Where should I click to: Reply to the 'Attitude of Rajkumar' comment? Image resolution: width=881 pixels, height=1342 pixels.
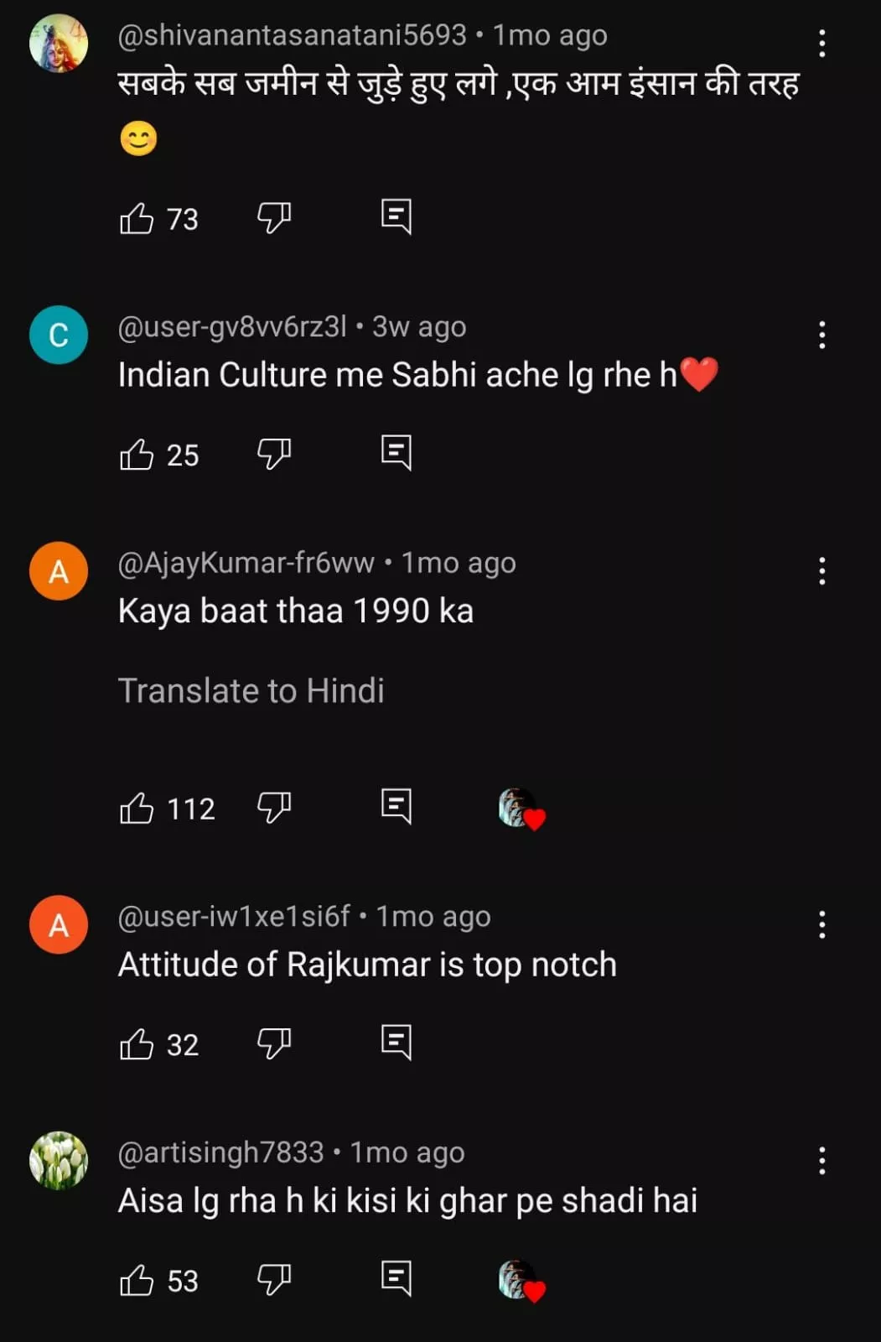point(396,1043)
